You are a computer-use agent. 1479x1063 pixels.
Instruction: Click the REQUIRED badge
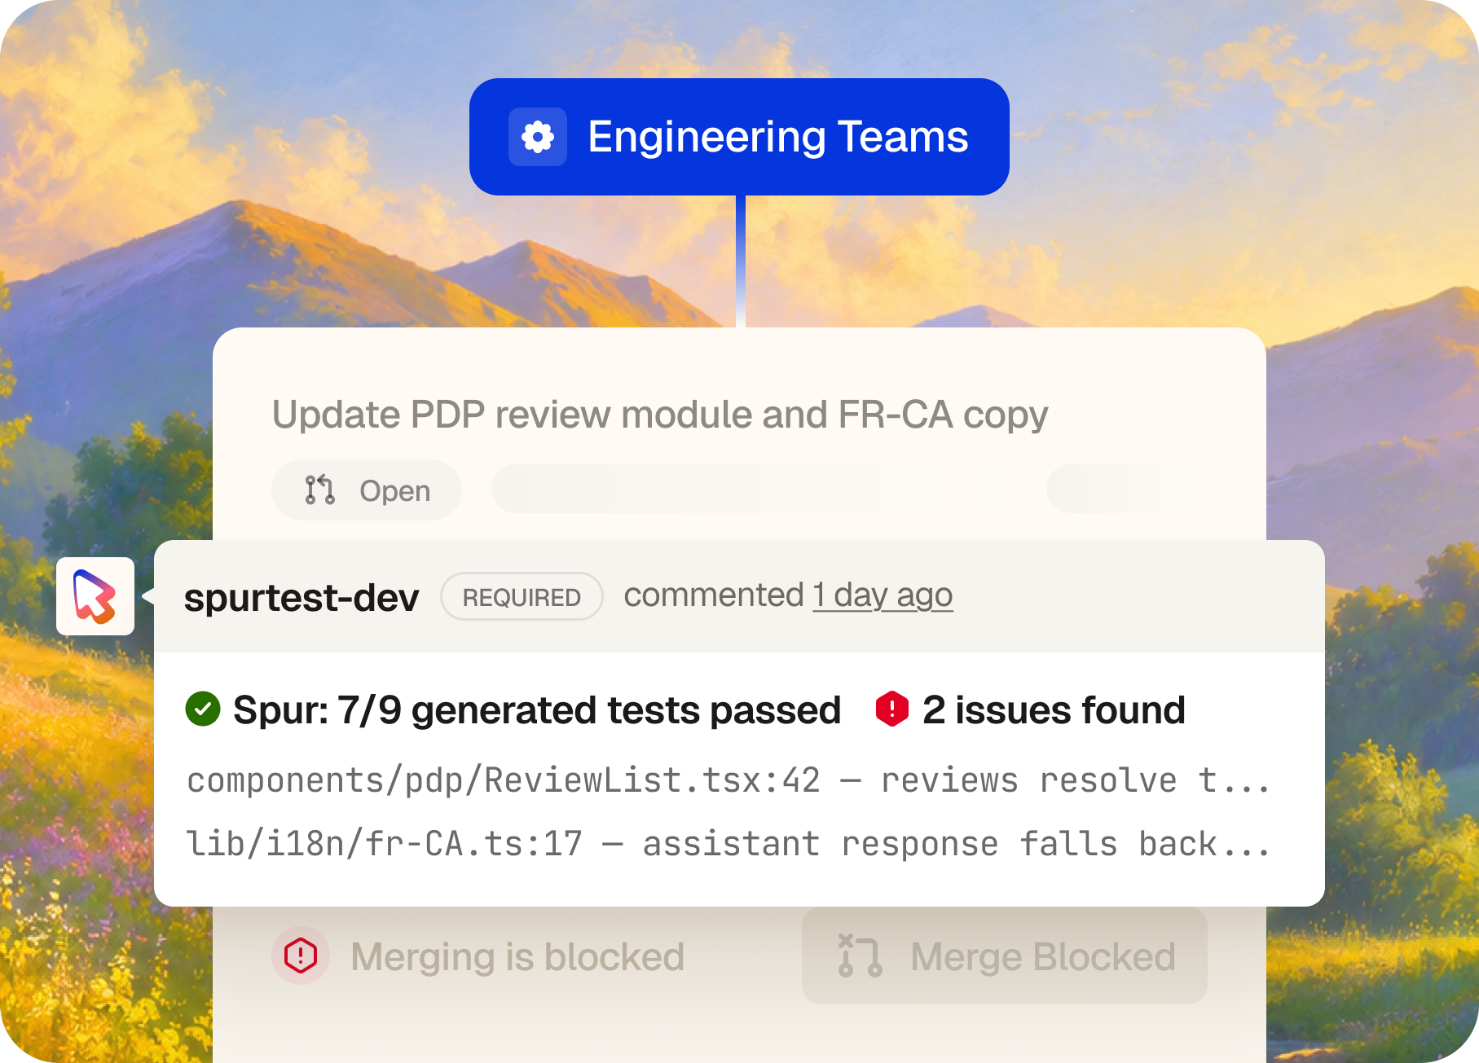click(x=522, y=597)
